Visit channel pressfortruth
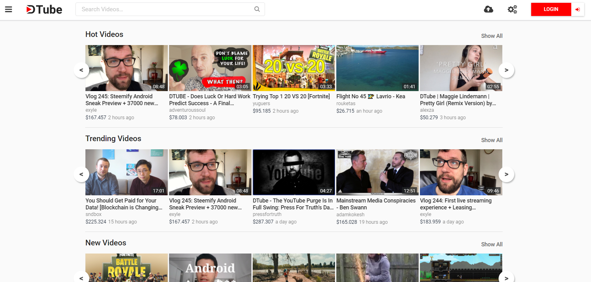Viewport: 591px width, 282px height. (267, 214)
